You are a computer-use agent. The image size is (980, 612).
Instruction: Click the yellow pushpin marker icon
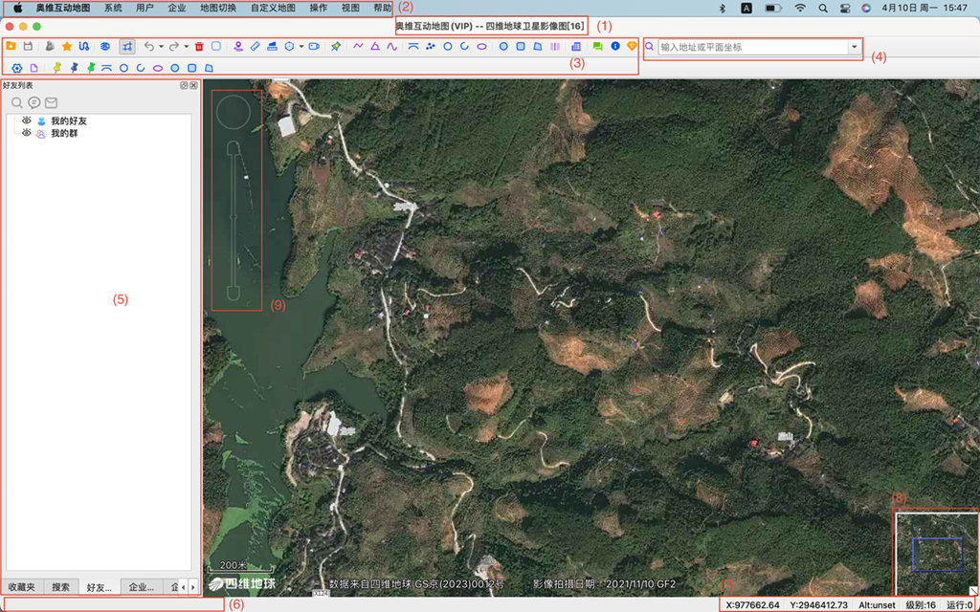[56, 68]
